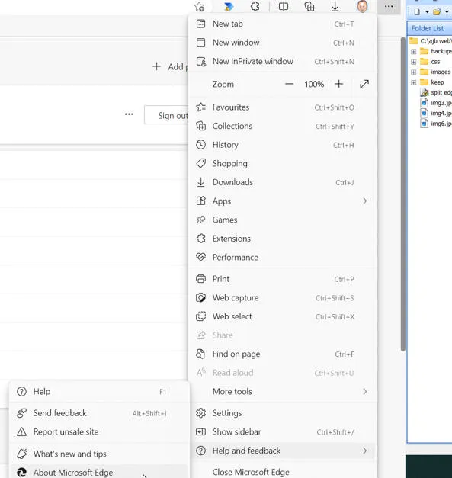Select Send feedback in submenu
Screen dimensions: 452x478
pos(99,413)
